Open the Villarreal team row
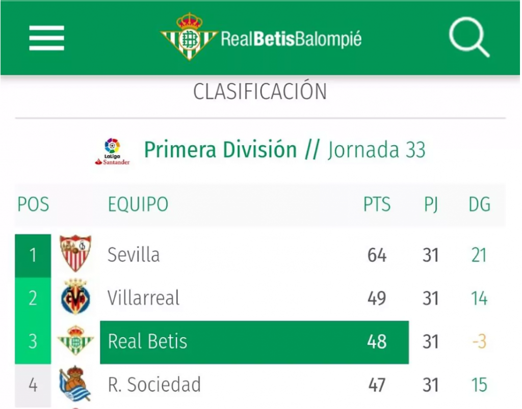The image size is (522, 409). [260, 298]
